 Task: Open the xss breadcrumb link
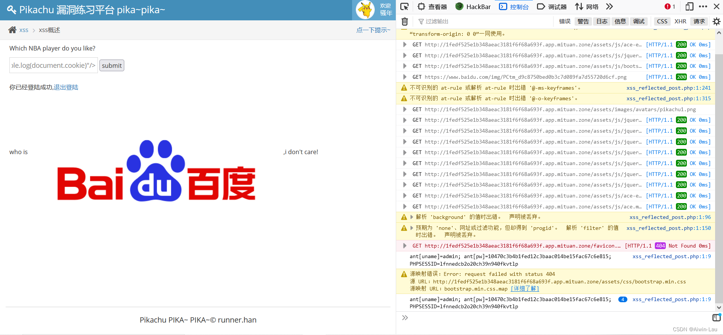24,30
